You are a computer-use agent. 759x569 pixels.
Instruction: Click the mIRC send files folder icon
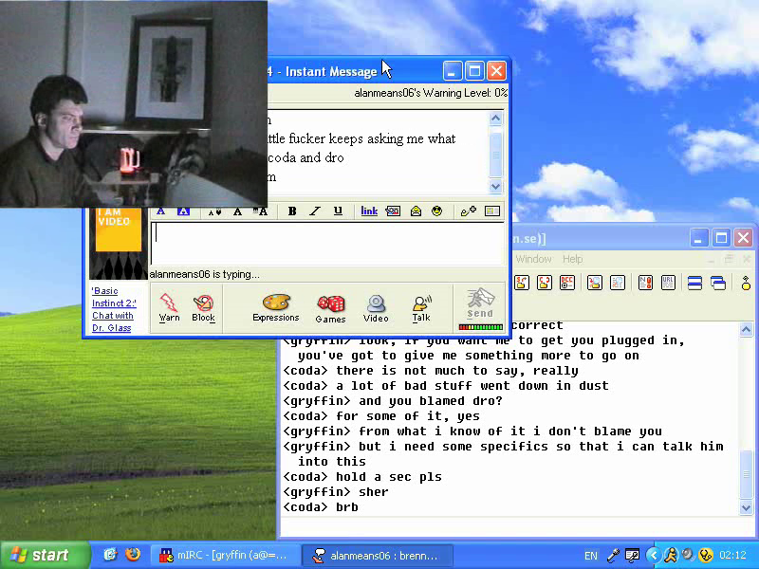tap(522, 282)
